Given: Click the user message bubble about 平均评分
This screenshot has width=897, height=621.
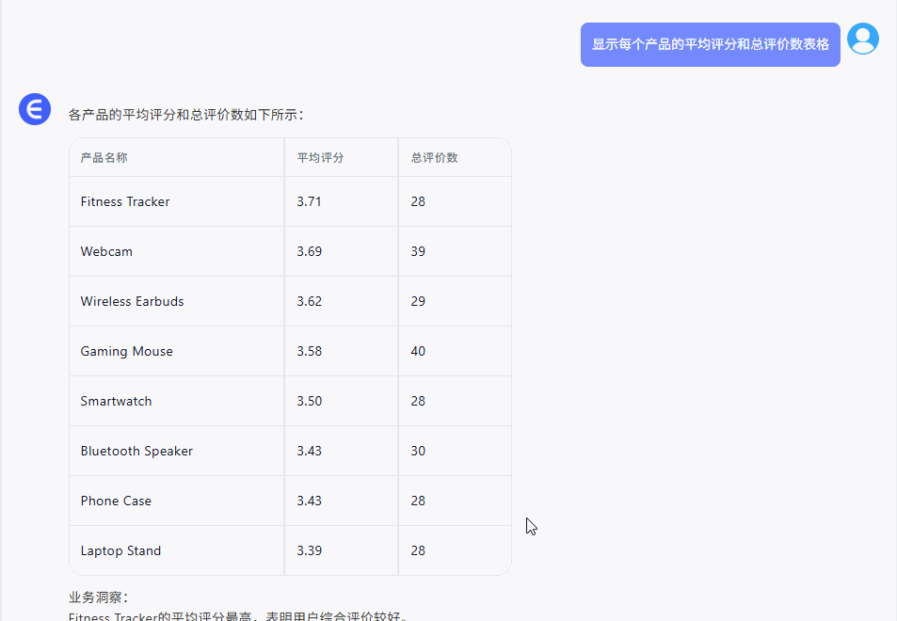Looking at the screenshot, I should point(710,44).
